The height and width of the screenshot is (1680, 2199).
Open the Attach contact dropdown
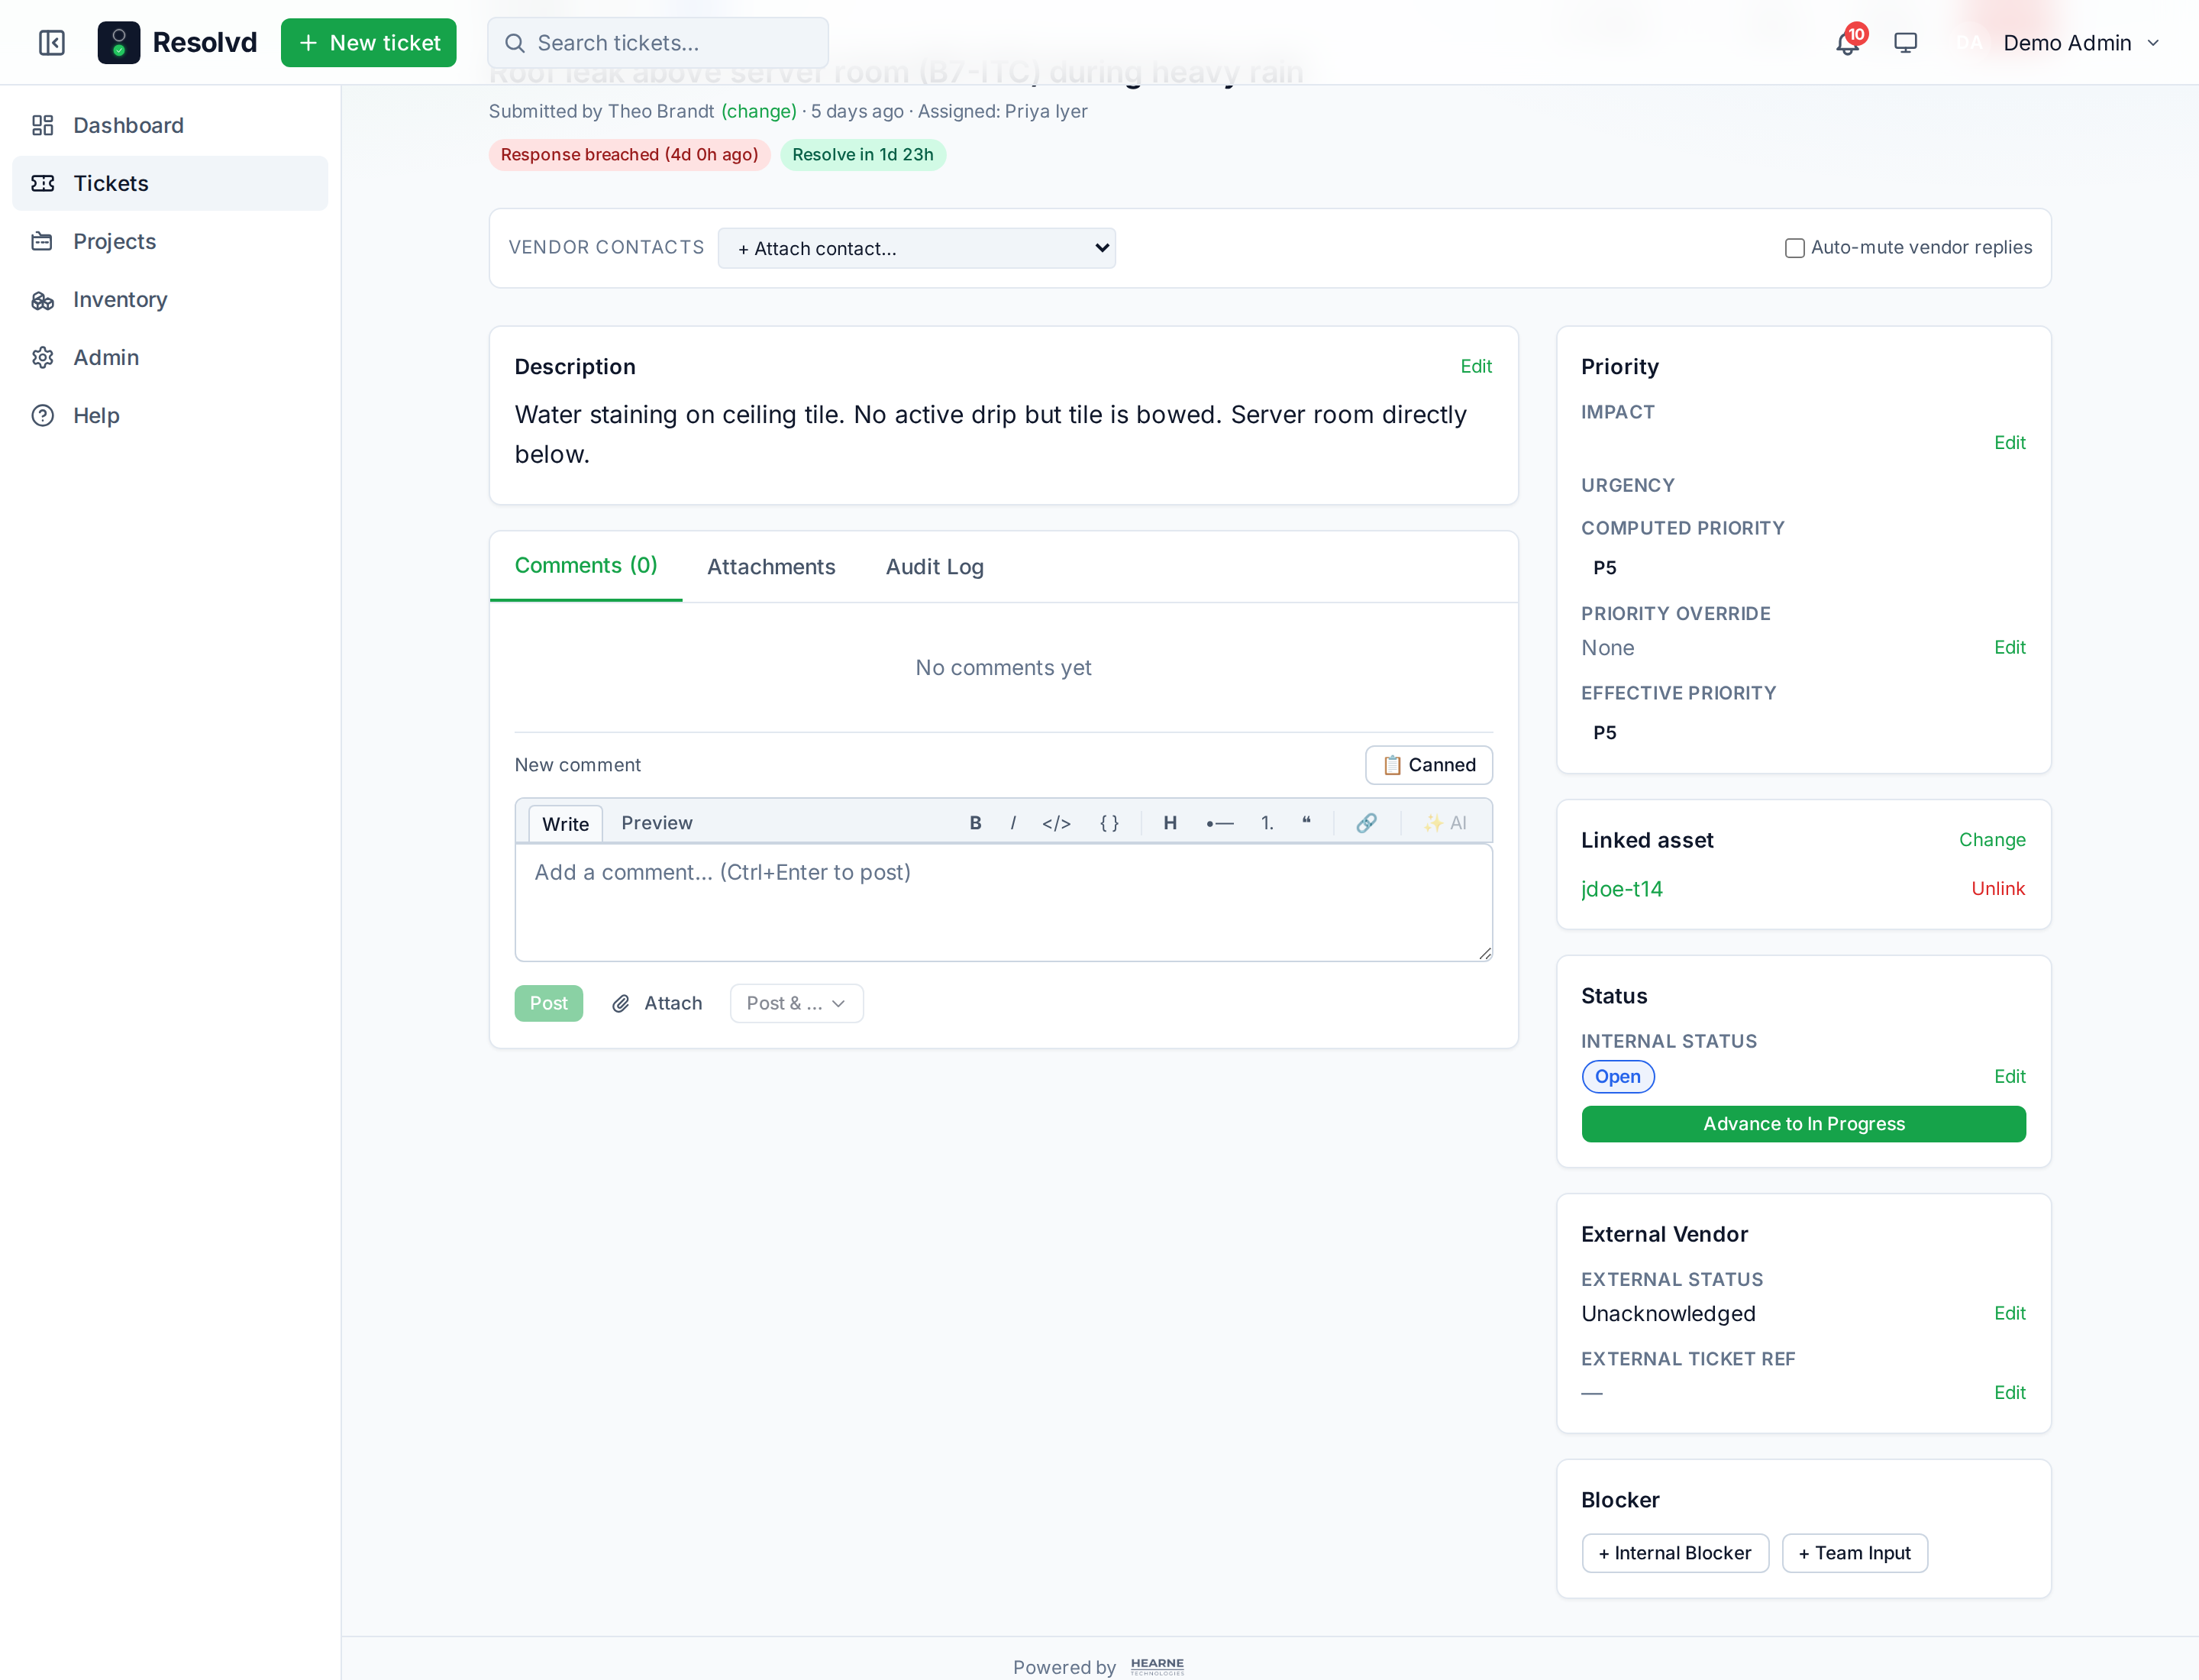click(x=916, y=248)
